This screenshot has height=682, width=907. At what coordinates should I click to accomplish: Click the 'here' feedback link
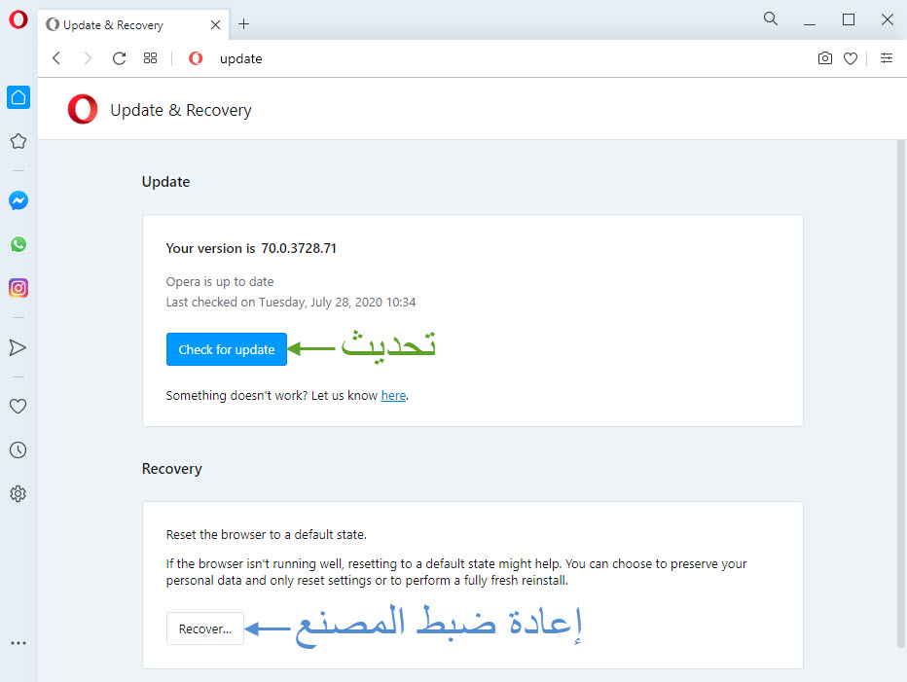tap(393, 396)
